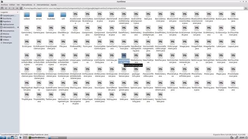Select the VBOXADDITI volume in sidebar

point(8,27)
